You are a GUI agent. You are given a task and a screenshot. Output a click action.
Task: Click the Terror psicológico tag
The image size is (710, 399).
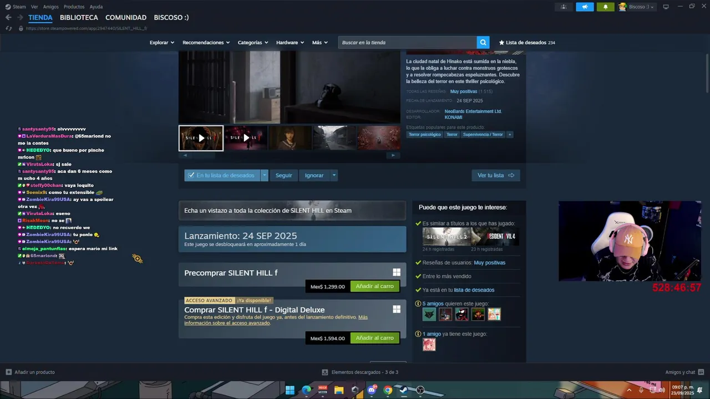point(425,134)
